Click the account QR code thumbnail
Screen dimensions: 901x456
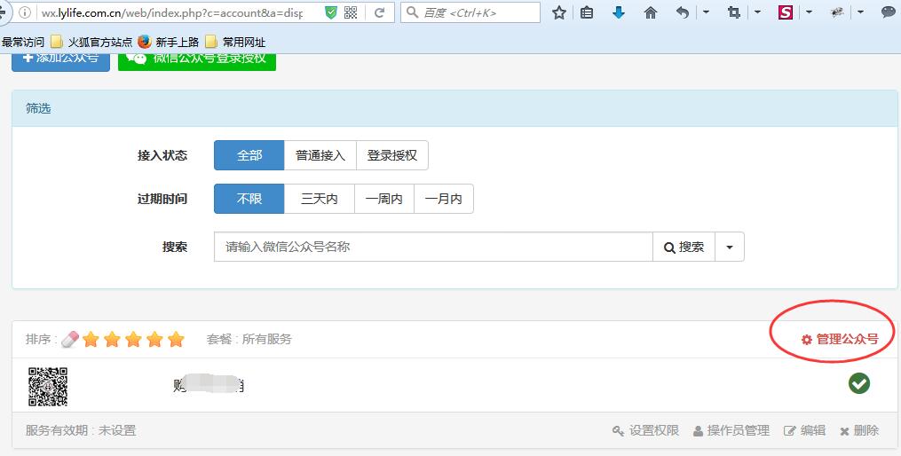coord(48,387)
